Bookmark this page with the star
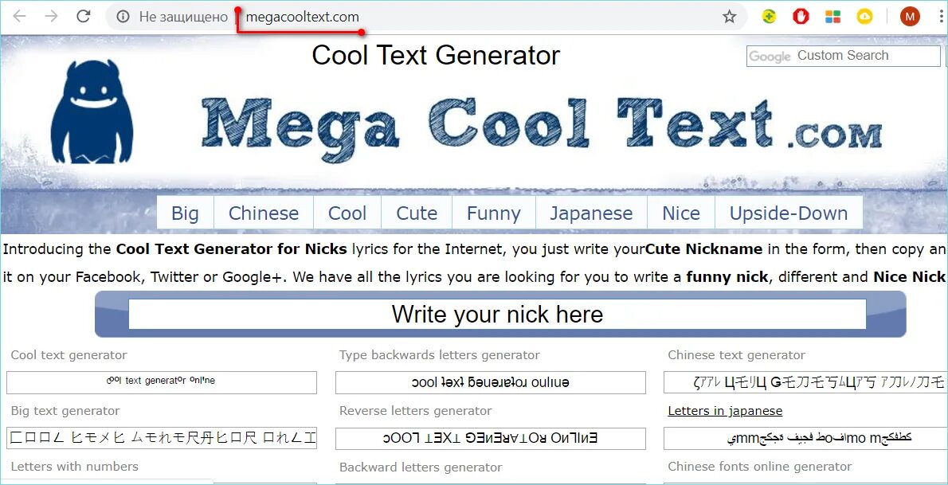The height and width of the screenshot is (485, 948). click(730, 17)
